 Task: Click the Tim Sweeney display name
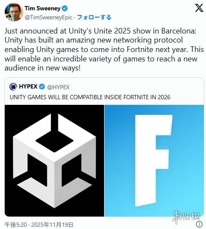[43, 8]
